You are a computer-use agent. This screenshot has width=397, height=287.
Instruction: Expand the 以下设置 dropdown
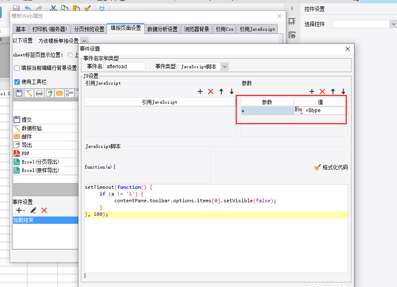pos(84,41)
